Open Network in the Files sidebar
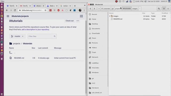Viewport: 171px width, 96px height. point(95,57)
